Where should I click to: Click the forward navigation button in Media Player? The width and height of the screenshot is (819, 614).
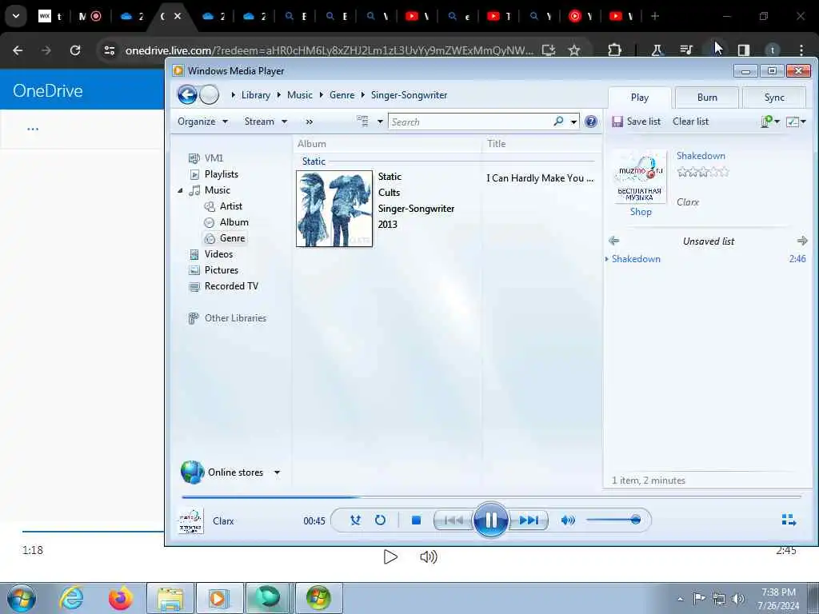[209, 95]
